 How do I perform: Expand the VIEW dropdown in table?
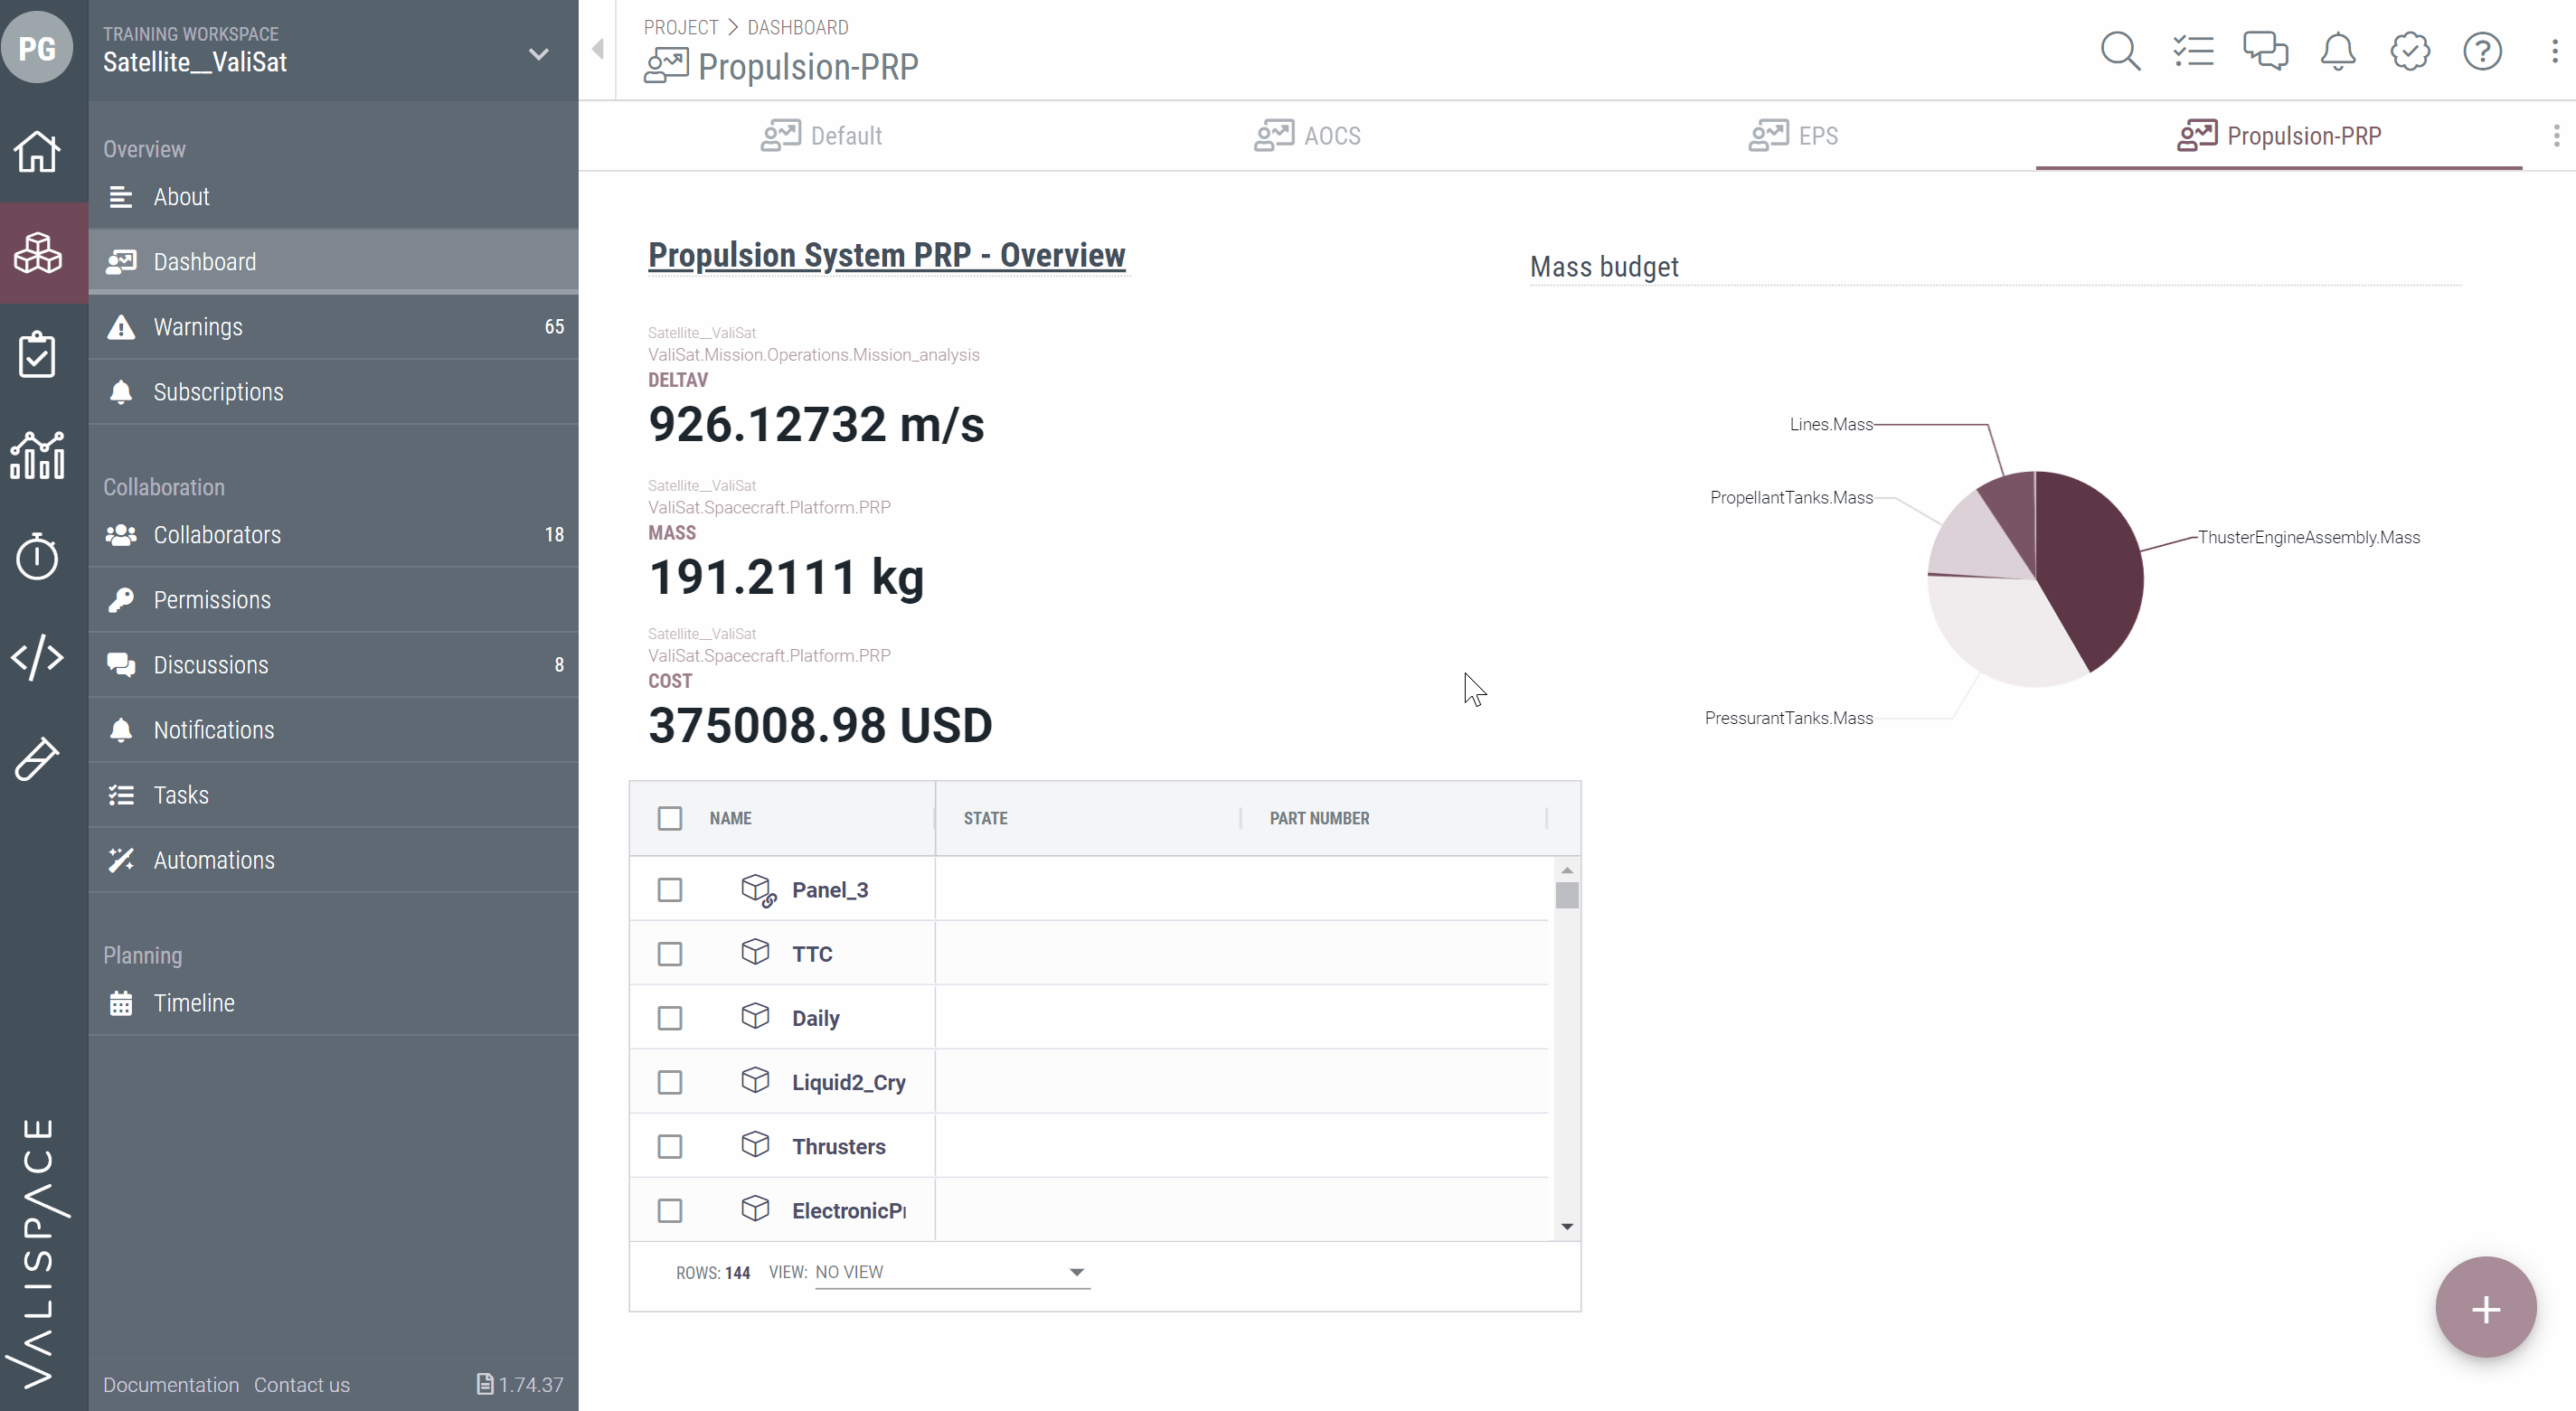point(1076,1270)
